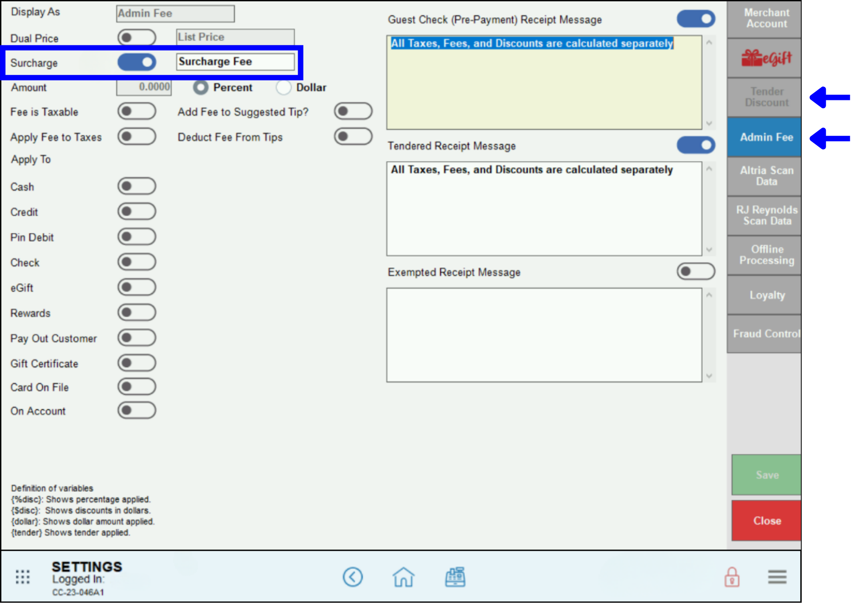The height and width of the screenshot is (604, 851).
Task: Go to home screen via house icon
Action: (403, 577)
